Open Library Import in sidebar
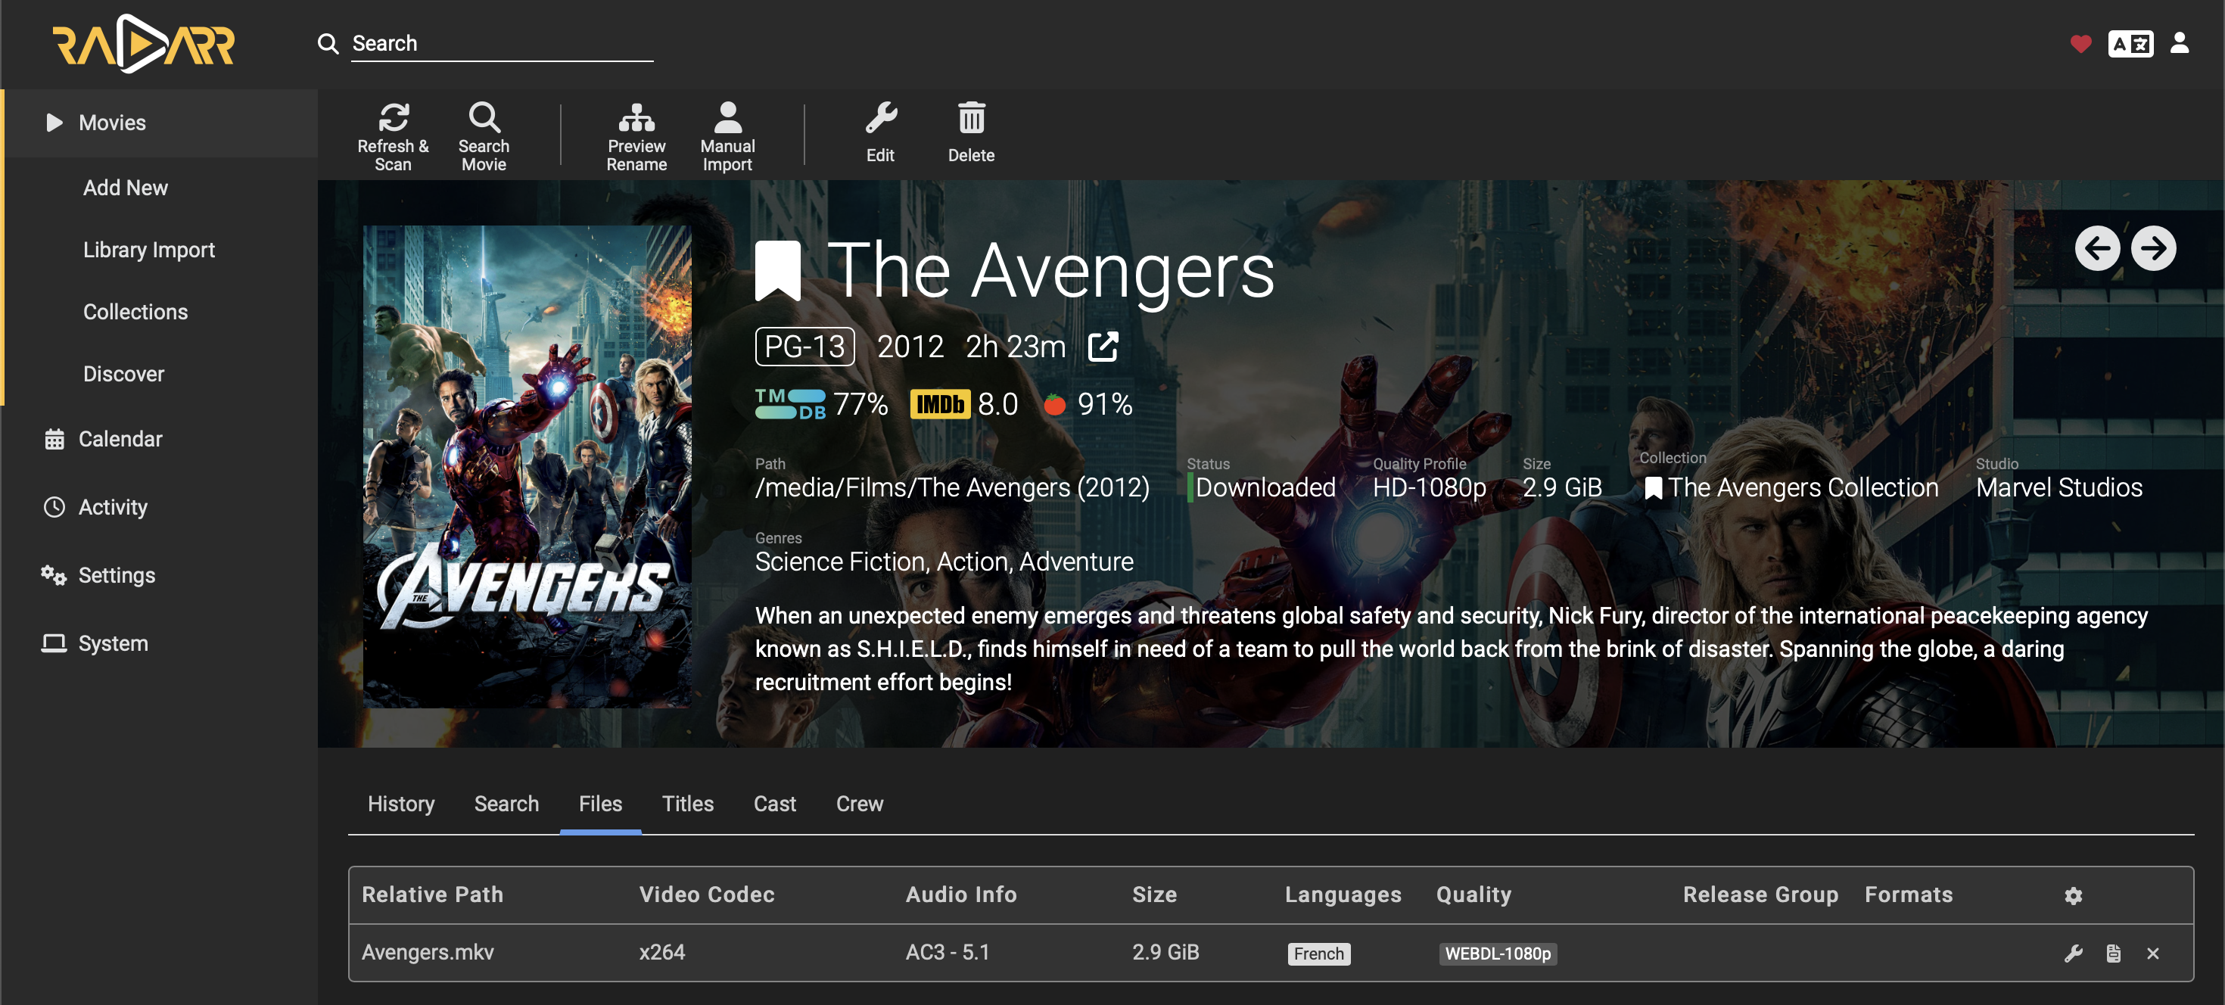2225x1005 pixels. coord(148,250)
